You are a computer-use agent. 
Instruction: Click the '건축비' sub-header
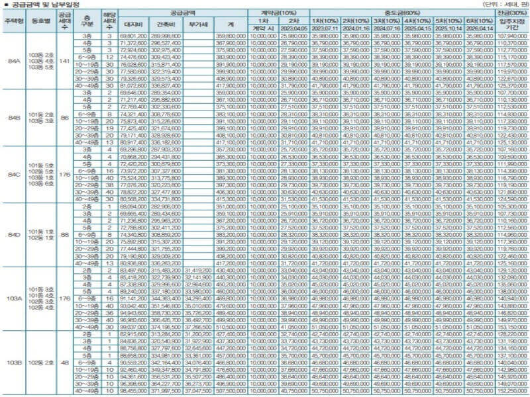(165, 24)
